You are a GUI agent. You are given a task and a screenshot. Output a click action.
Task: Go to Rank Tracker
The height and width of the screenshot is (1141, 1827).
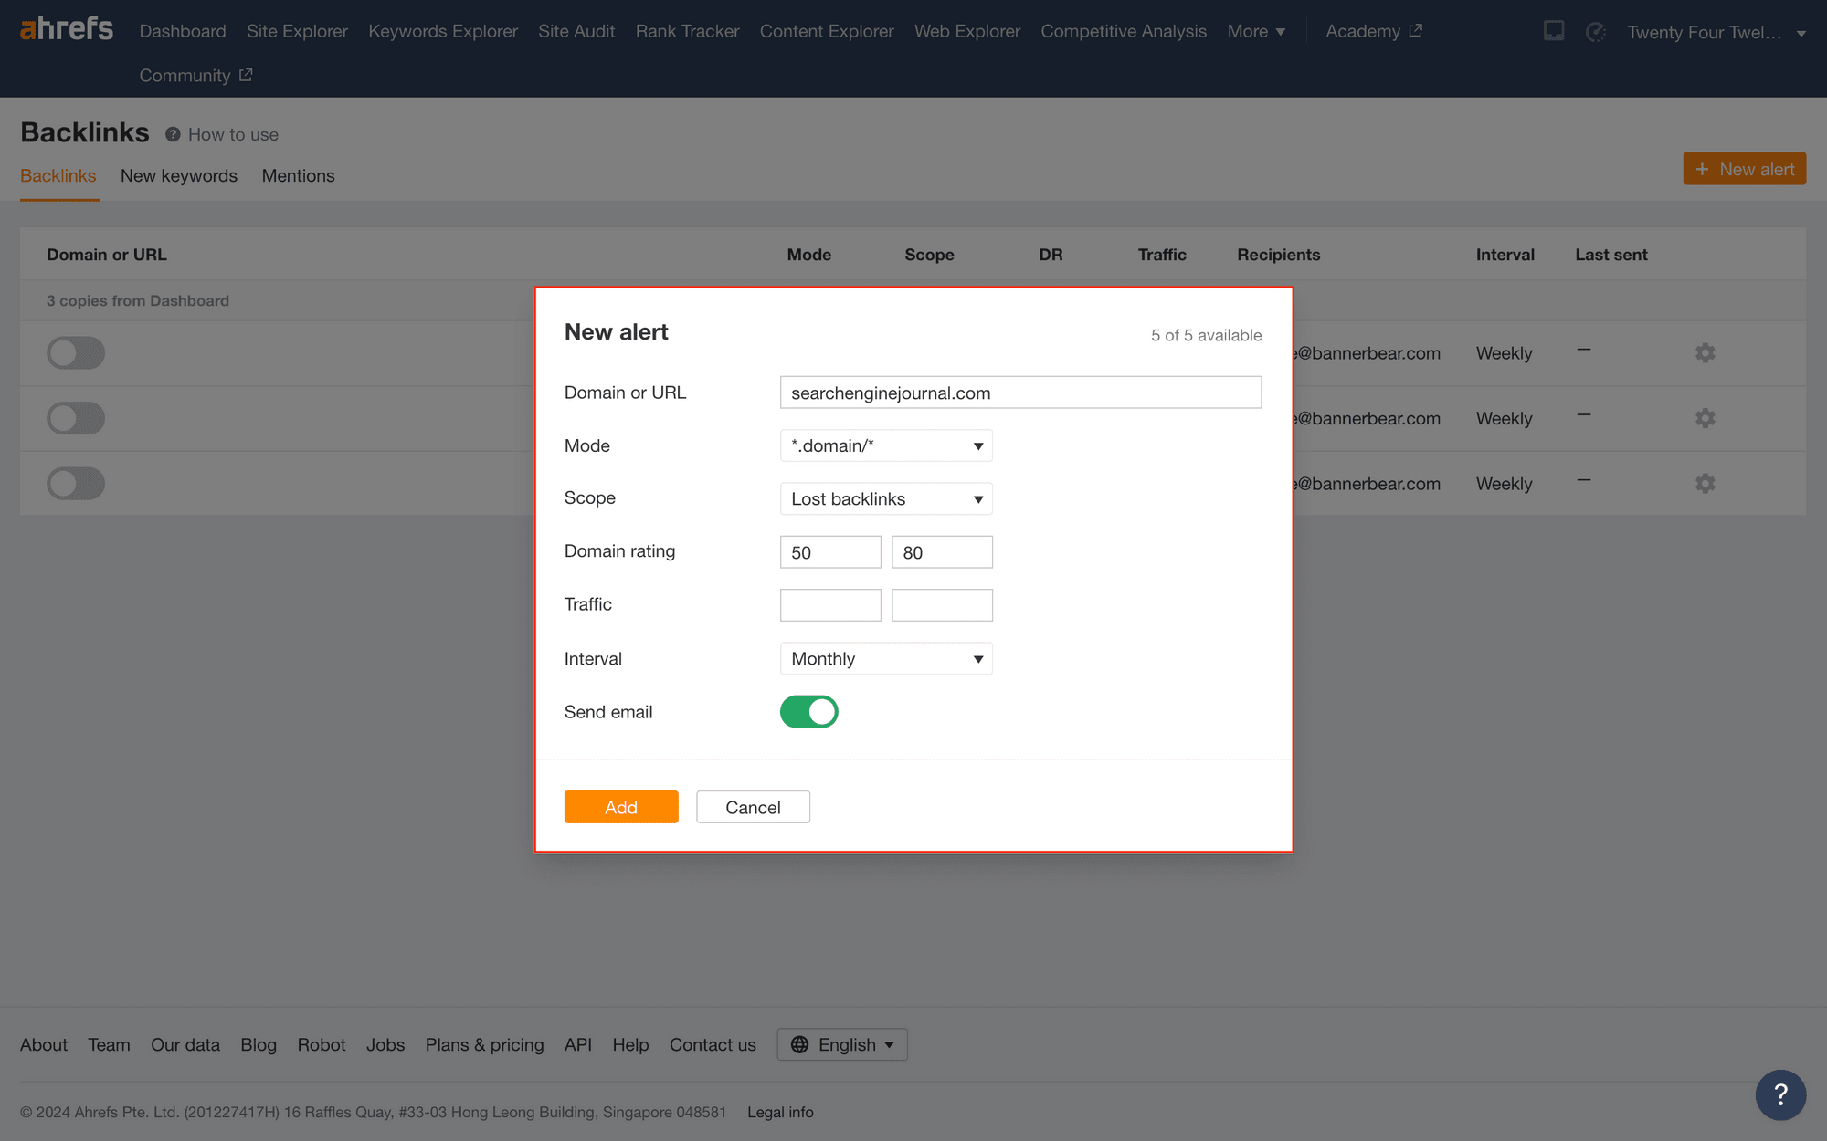[687, 31]
